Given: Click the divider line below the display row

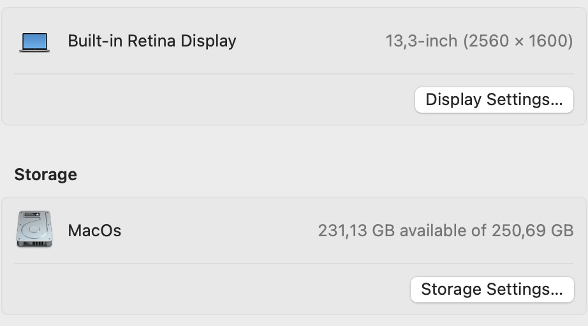Looking at the screenshot, I should [293, 74].
